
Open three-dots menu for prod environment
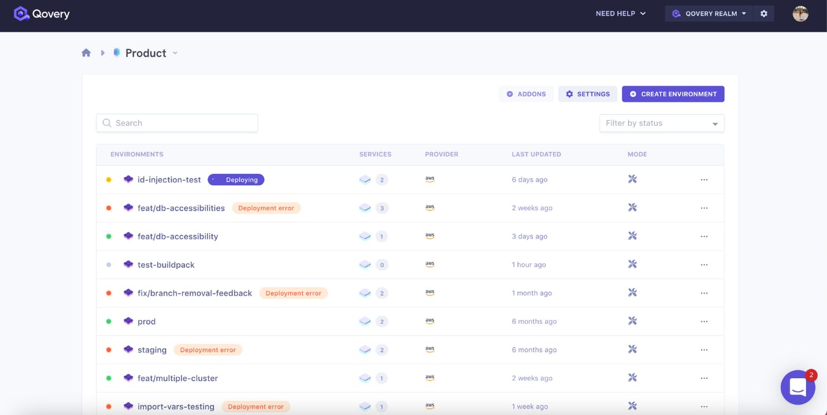[x=704, y=321]
